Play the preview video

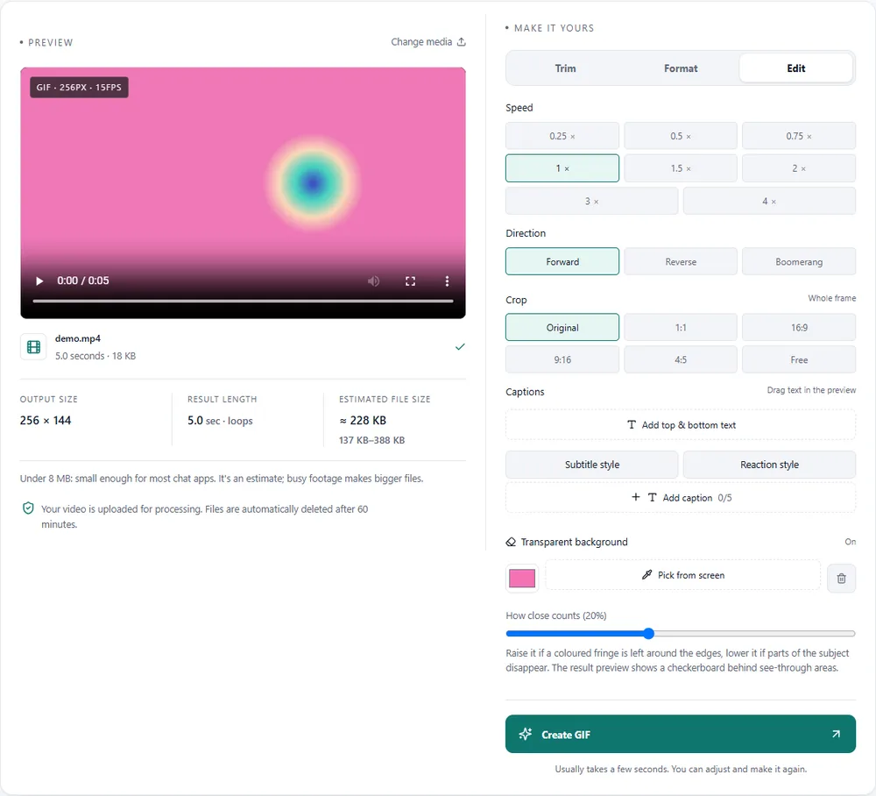[39, 281]
